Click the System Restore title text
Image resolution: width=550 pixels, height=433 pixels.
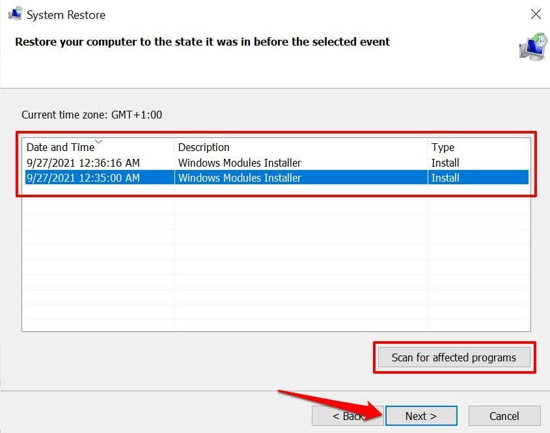pyautogui.click(x=66, y=14)
